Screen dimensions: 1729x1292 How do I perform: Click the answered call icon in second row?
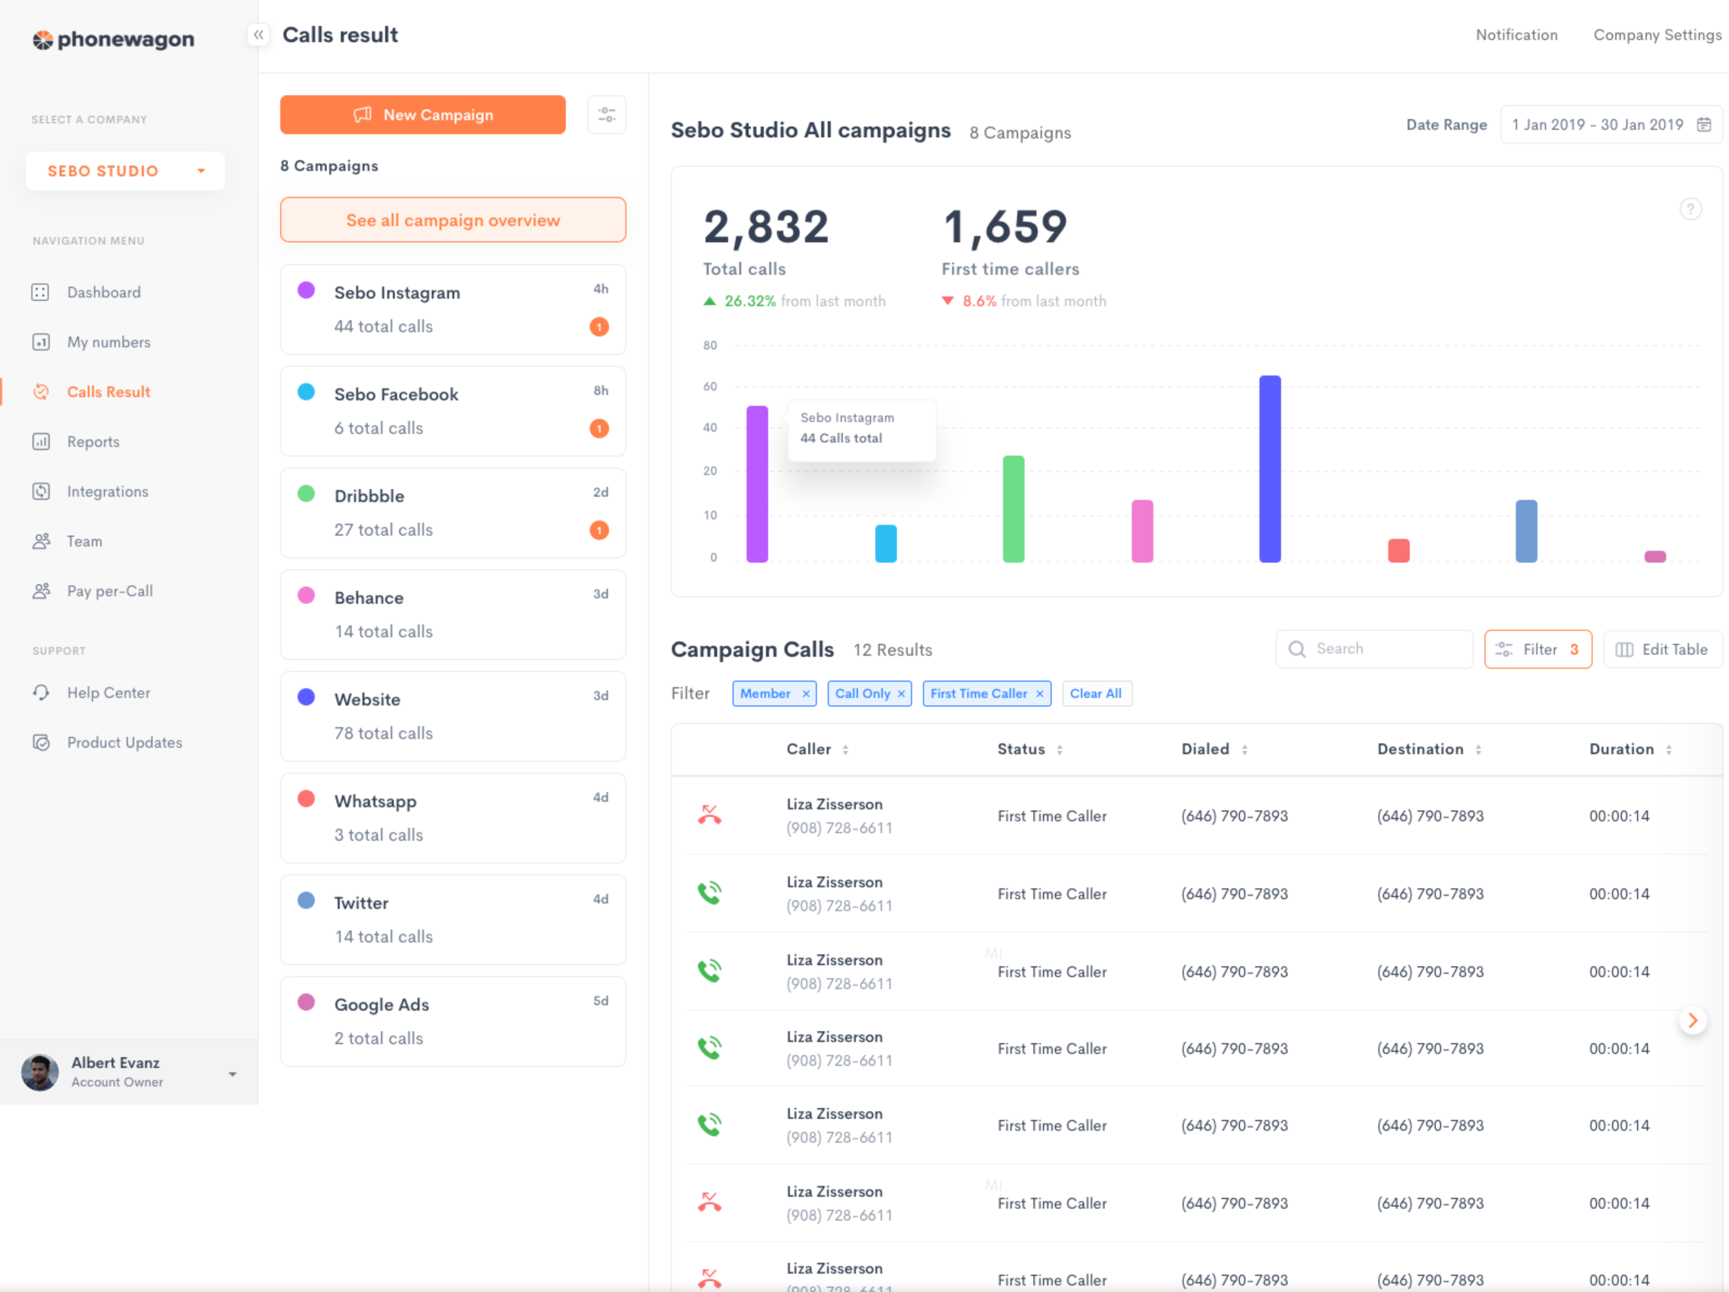point(709,893)
